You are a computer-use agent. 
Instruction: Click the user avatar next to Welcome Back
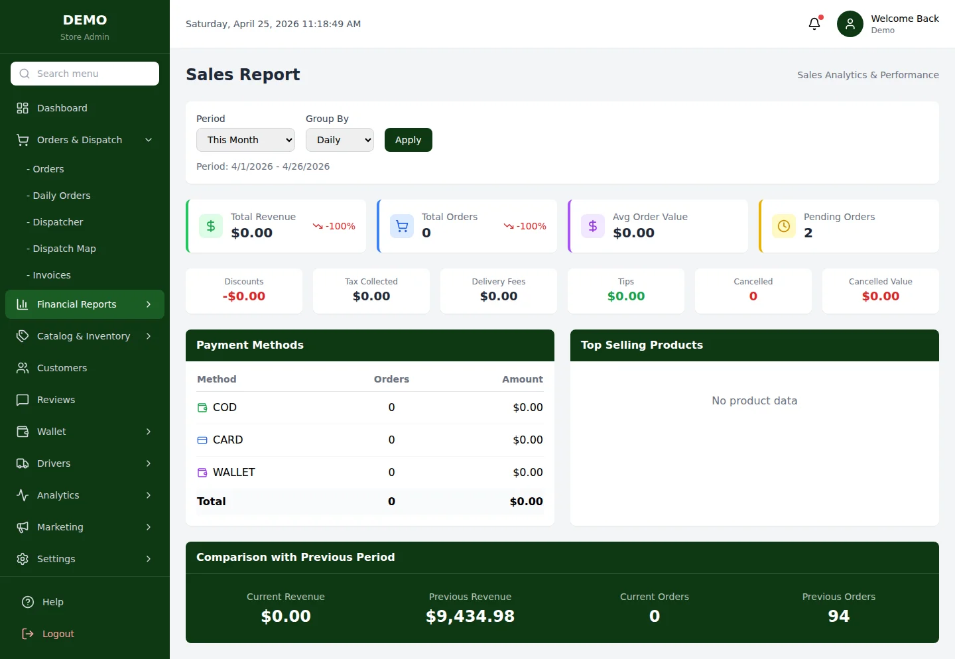(850, 23)
